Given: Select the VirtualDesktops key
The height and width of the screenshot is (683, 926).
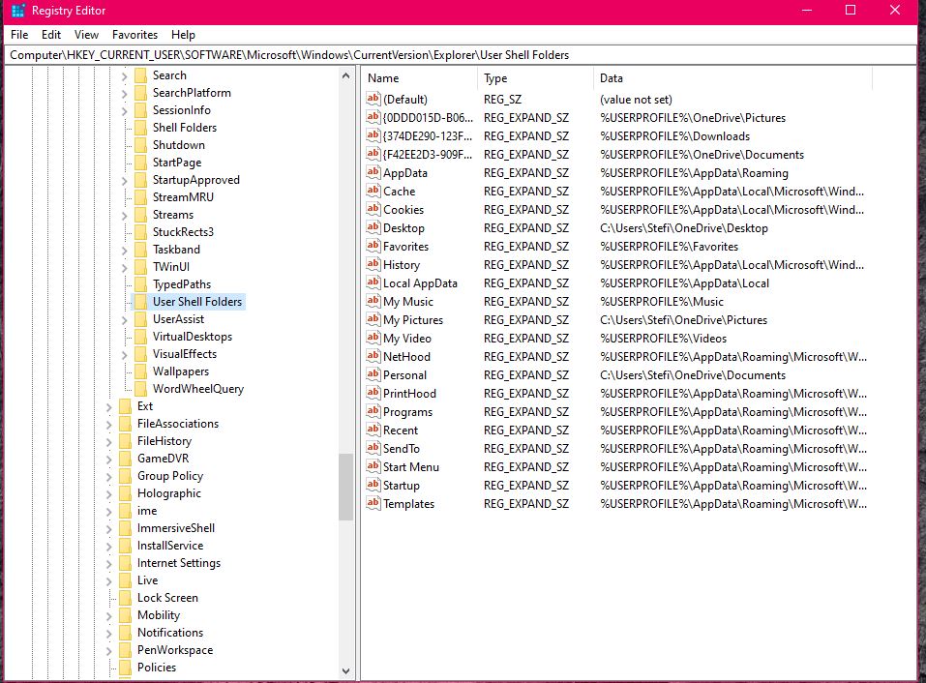Looking at the screenshot, I should coord(192,337).
